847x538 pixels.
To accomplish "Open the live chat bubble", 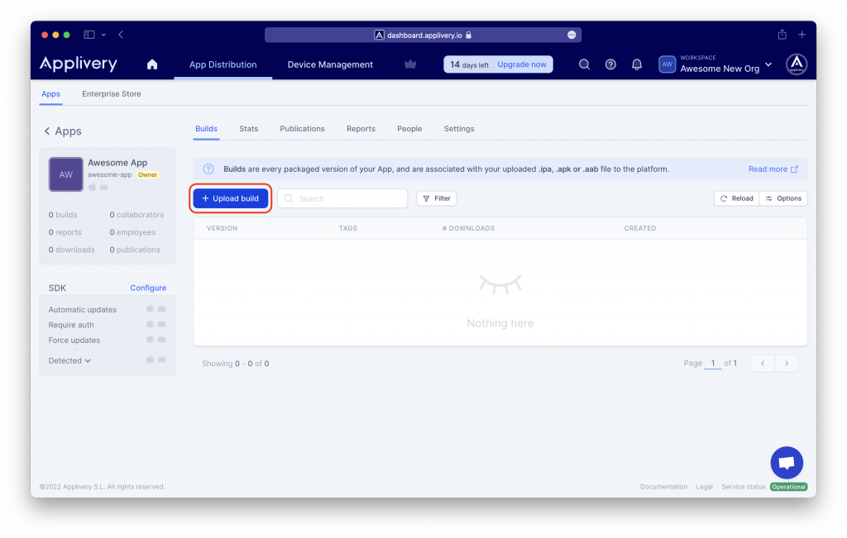I will pos(787,463).
